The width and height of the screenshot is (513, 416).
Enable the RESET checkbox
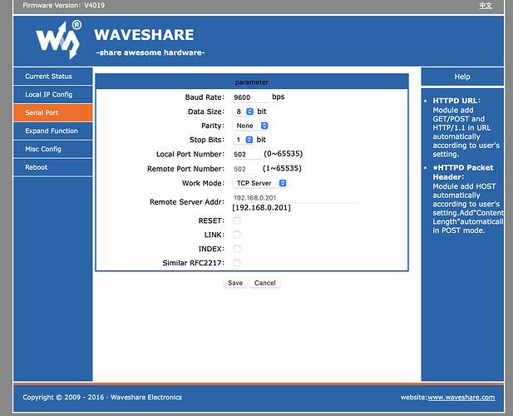[x=237, y=220]
